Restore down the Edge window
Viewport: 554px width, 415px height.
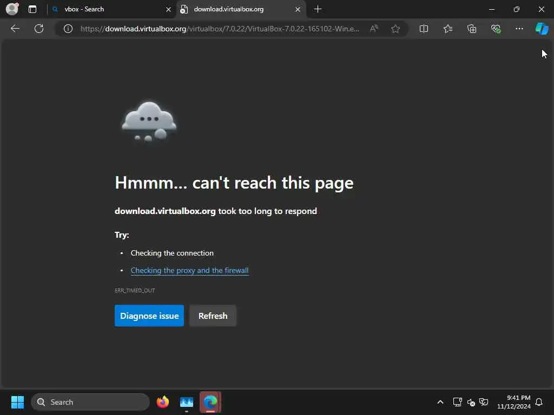(x=517, y=9)
